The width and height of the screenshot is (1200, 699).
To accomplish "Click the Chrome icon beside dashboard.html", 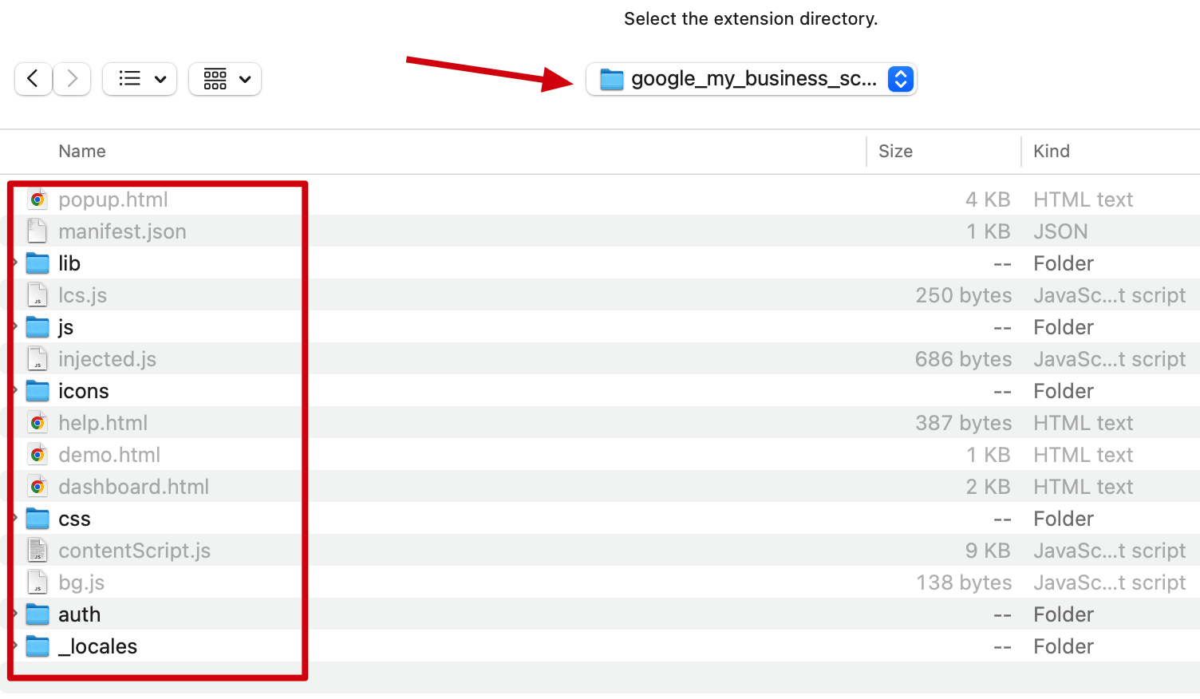I will [37, 486].
